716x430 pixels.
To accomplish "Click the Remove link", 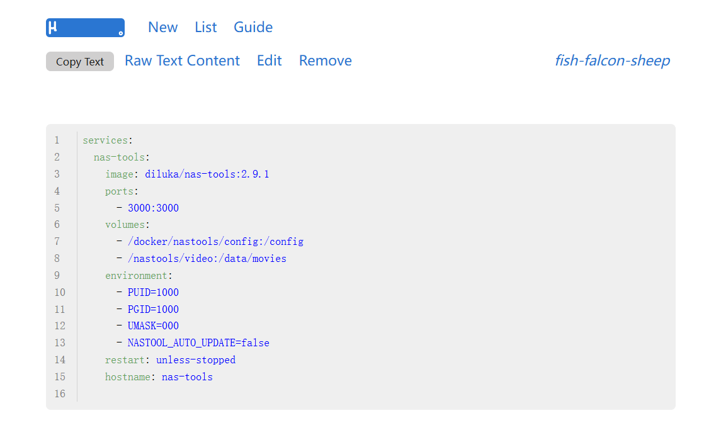I will coord(325,61).
